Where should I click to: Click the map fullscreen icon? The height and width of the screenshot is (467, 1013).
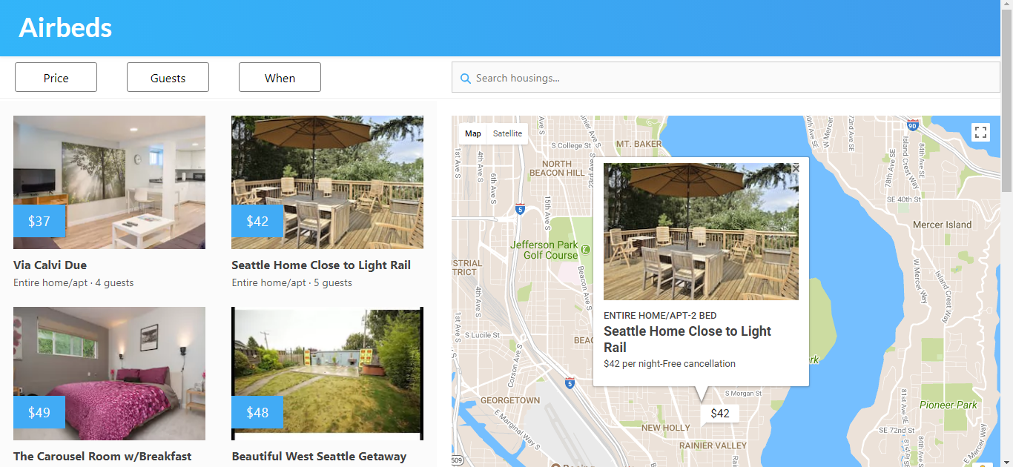coord(980,133)
